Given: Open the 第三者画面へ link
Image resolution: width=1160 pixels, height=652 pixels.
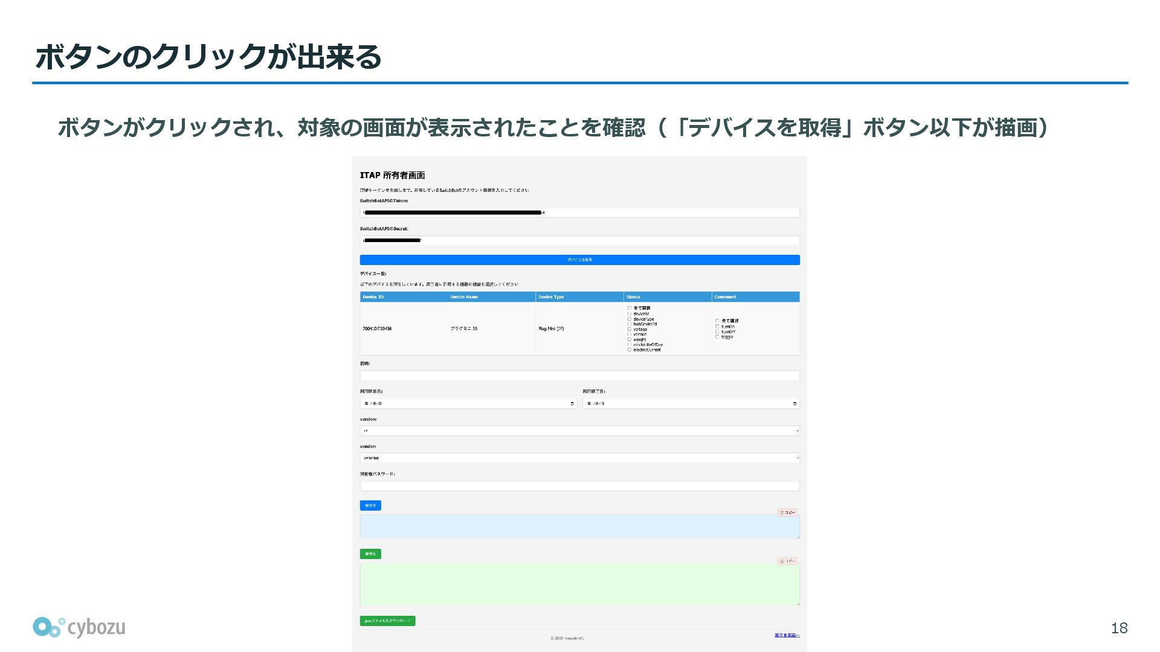Looking at the screenshot, I should [x=787, y=635].
